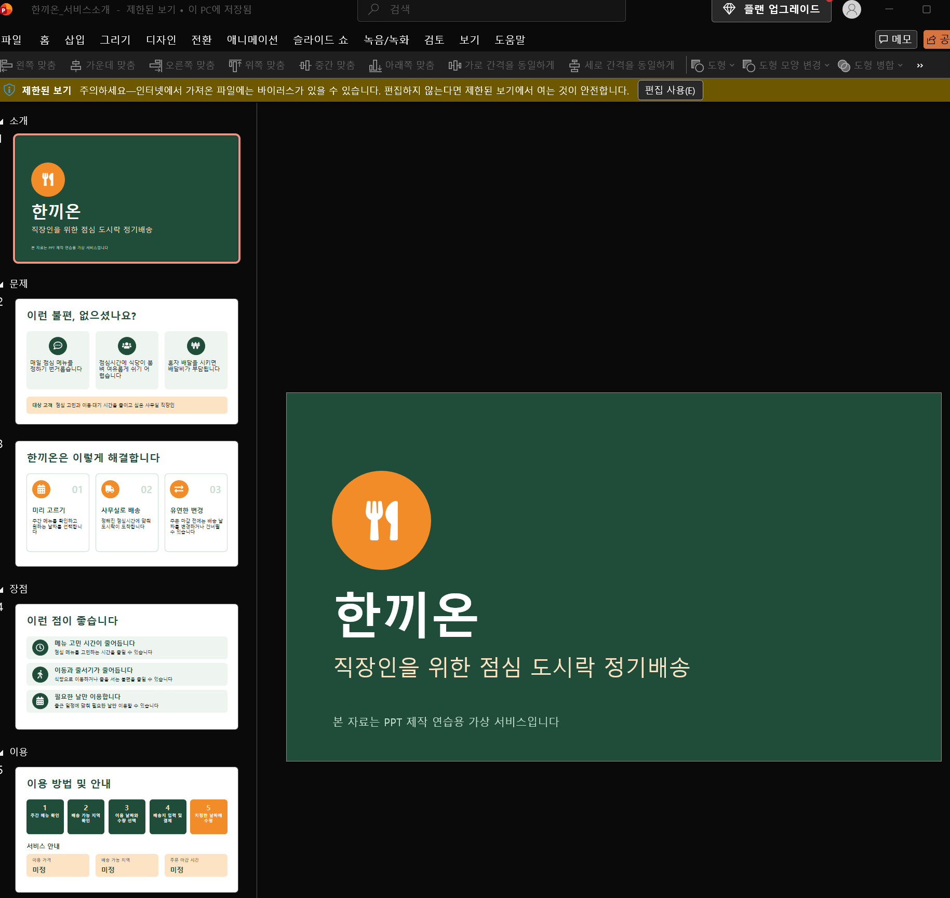Click the orange fork-and-knife logo on slide
This screenshot has width=950, height=898.
381,520
